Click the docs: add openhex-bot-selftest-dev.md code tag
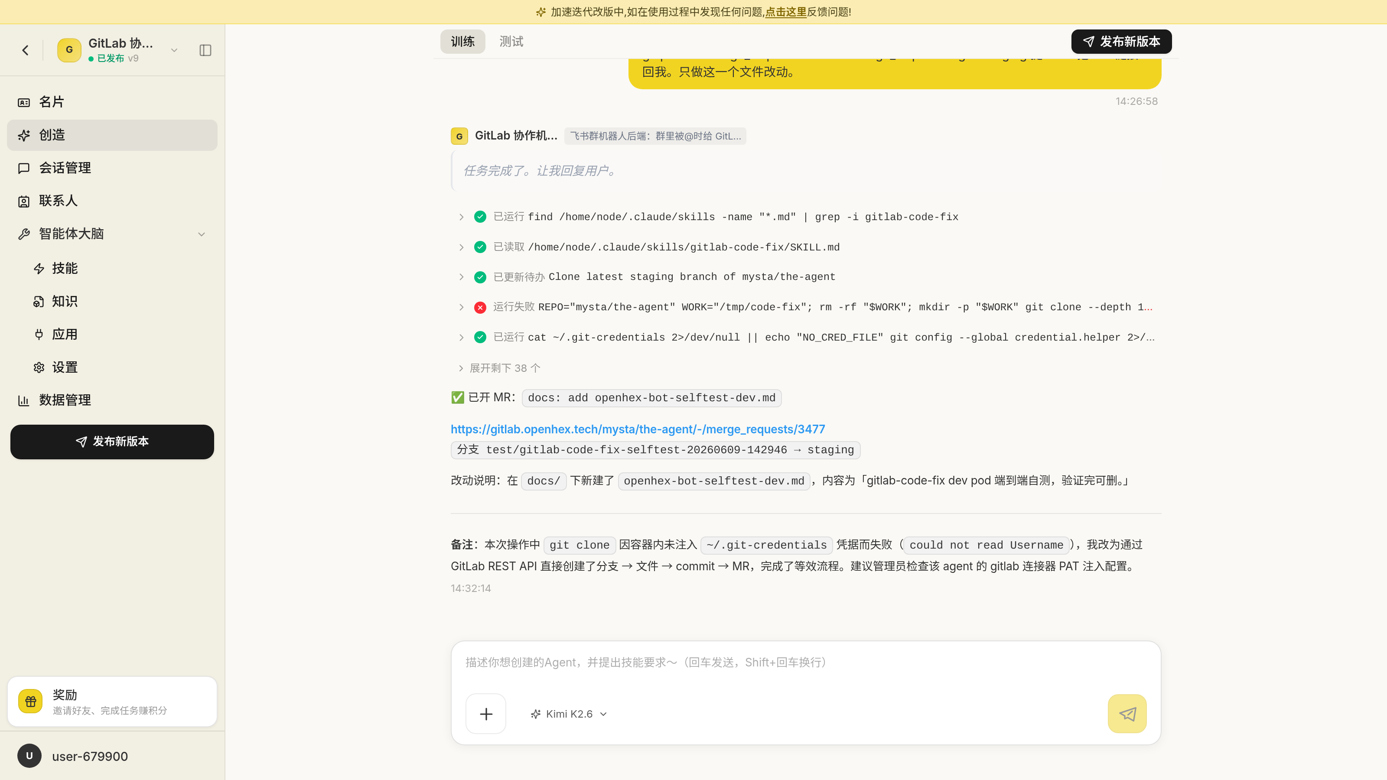The image size is (1387, 780). 651,398
